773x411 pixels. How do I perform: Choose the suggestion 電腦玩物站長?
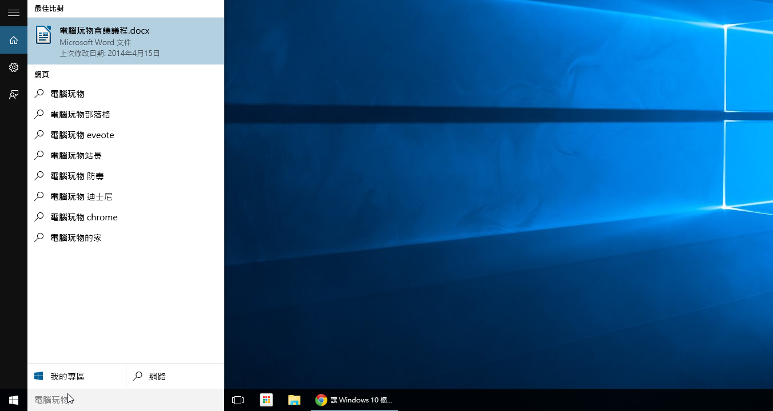(x=126, y=155)
